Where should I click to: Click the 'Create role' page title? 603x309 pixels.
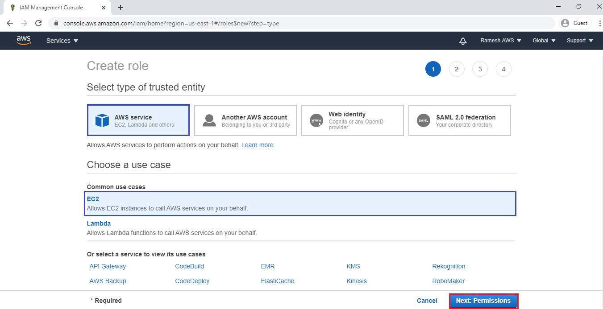118,66
